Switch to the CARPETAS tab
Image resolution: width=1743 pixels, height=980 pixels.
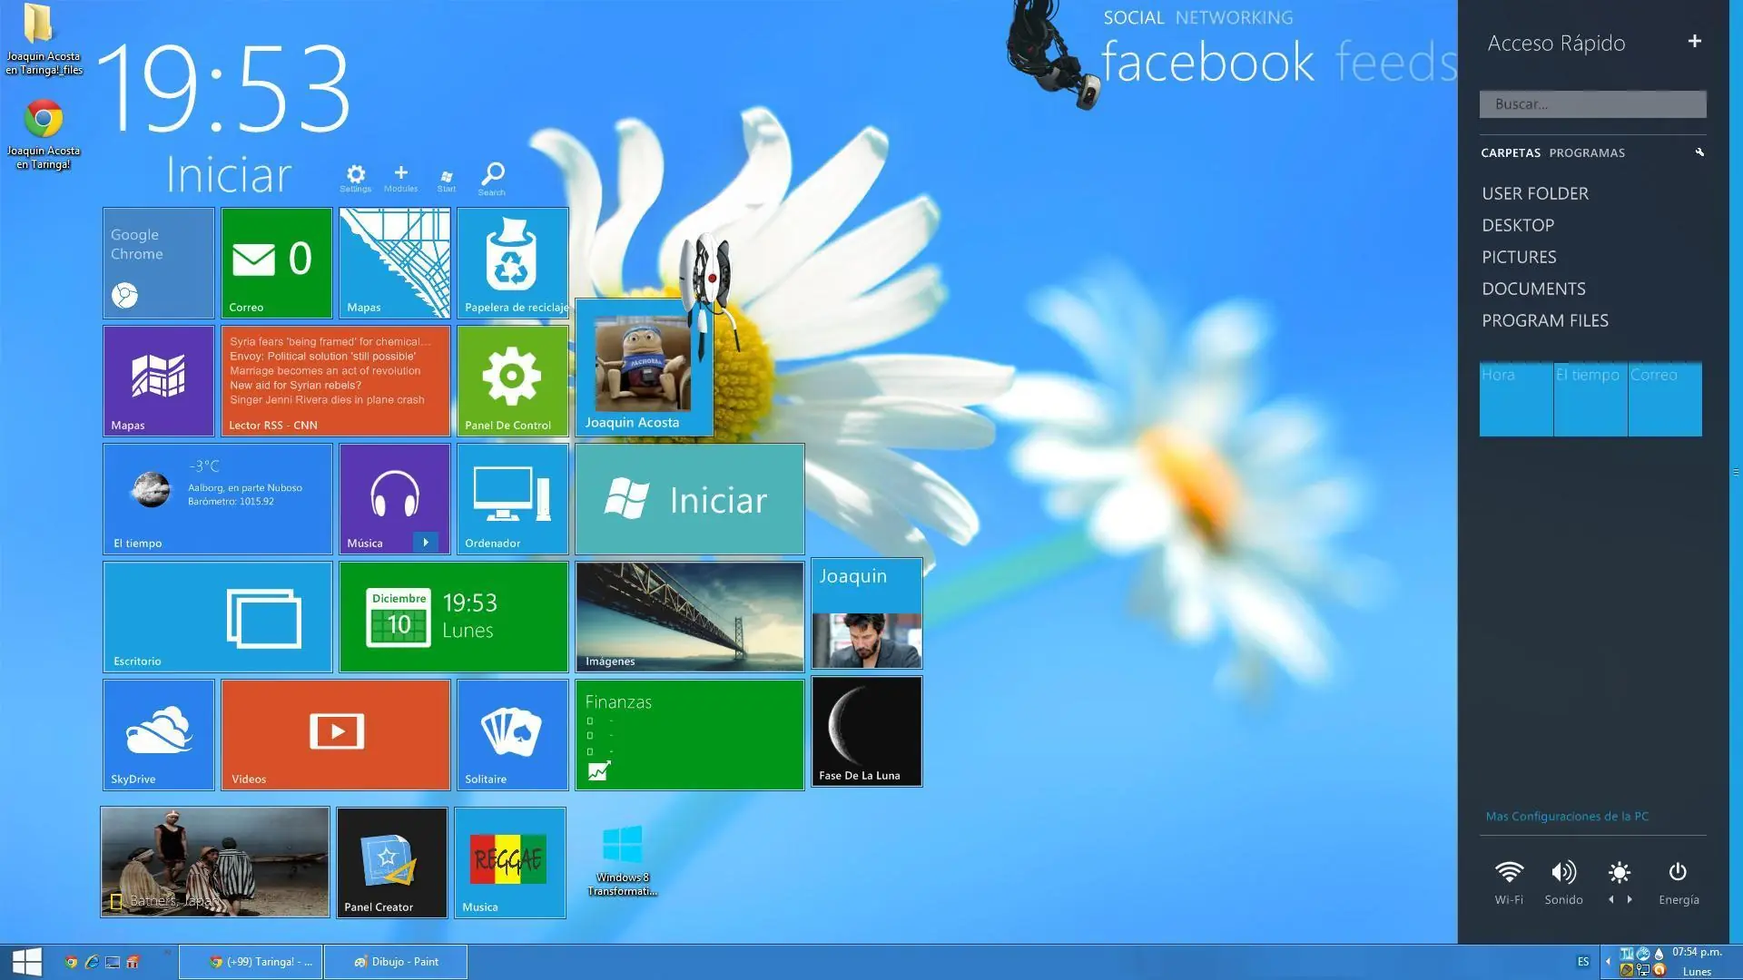click(x=1511, y=152)
